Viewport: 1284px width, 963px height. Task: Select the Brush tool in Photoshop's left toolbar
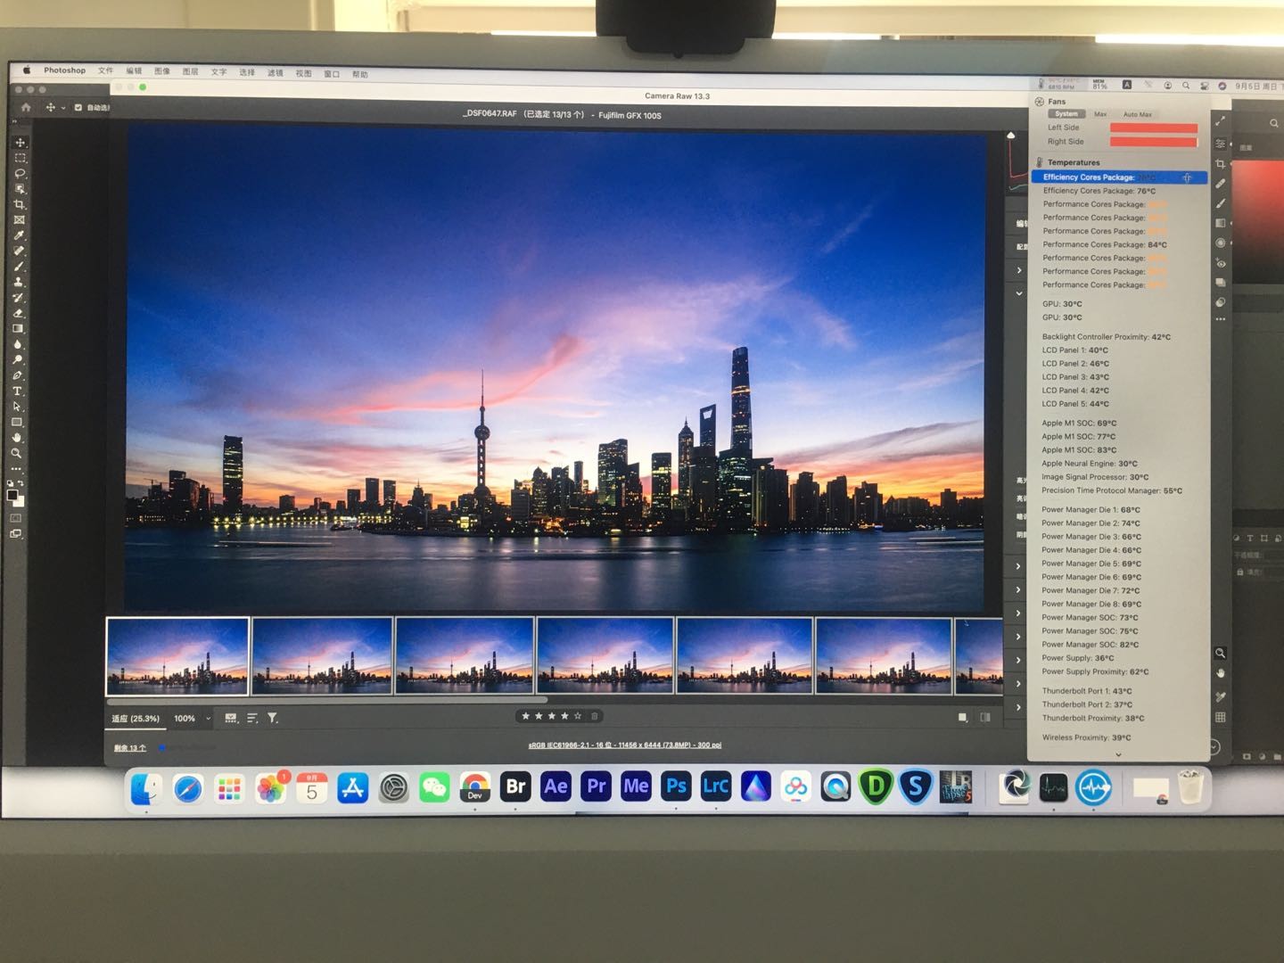pyautogui.click(x=20, y=267)
